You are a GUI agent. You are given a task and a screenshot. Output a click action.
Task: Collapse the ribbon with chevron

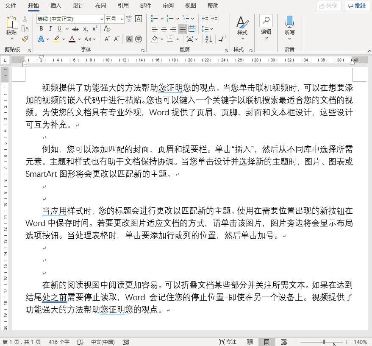tap(369, 51)
